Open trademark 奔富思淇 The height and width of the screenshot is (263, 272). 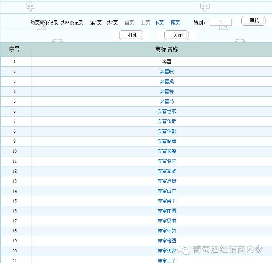[167, 221]
